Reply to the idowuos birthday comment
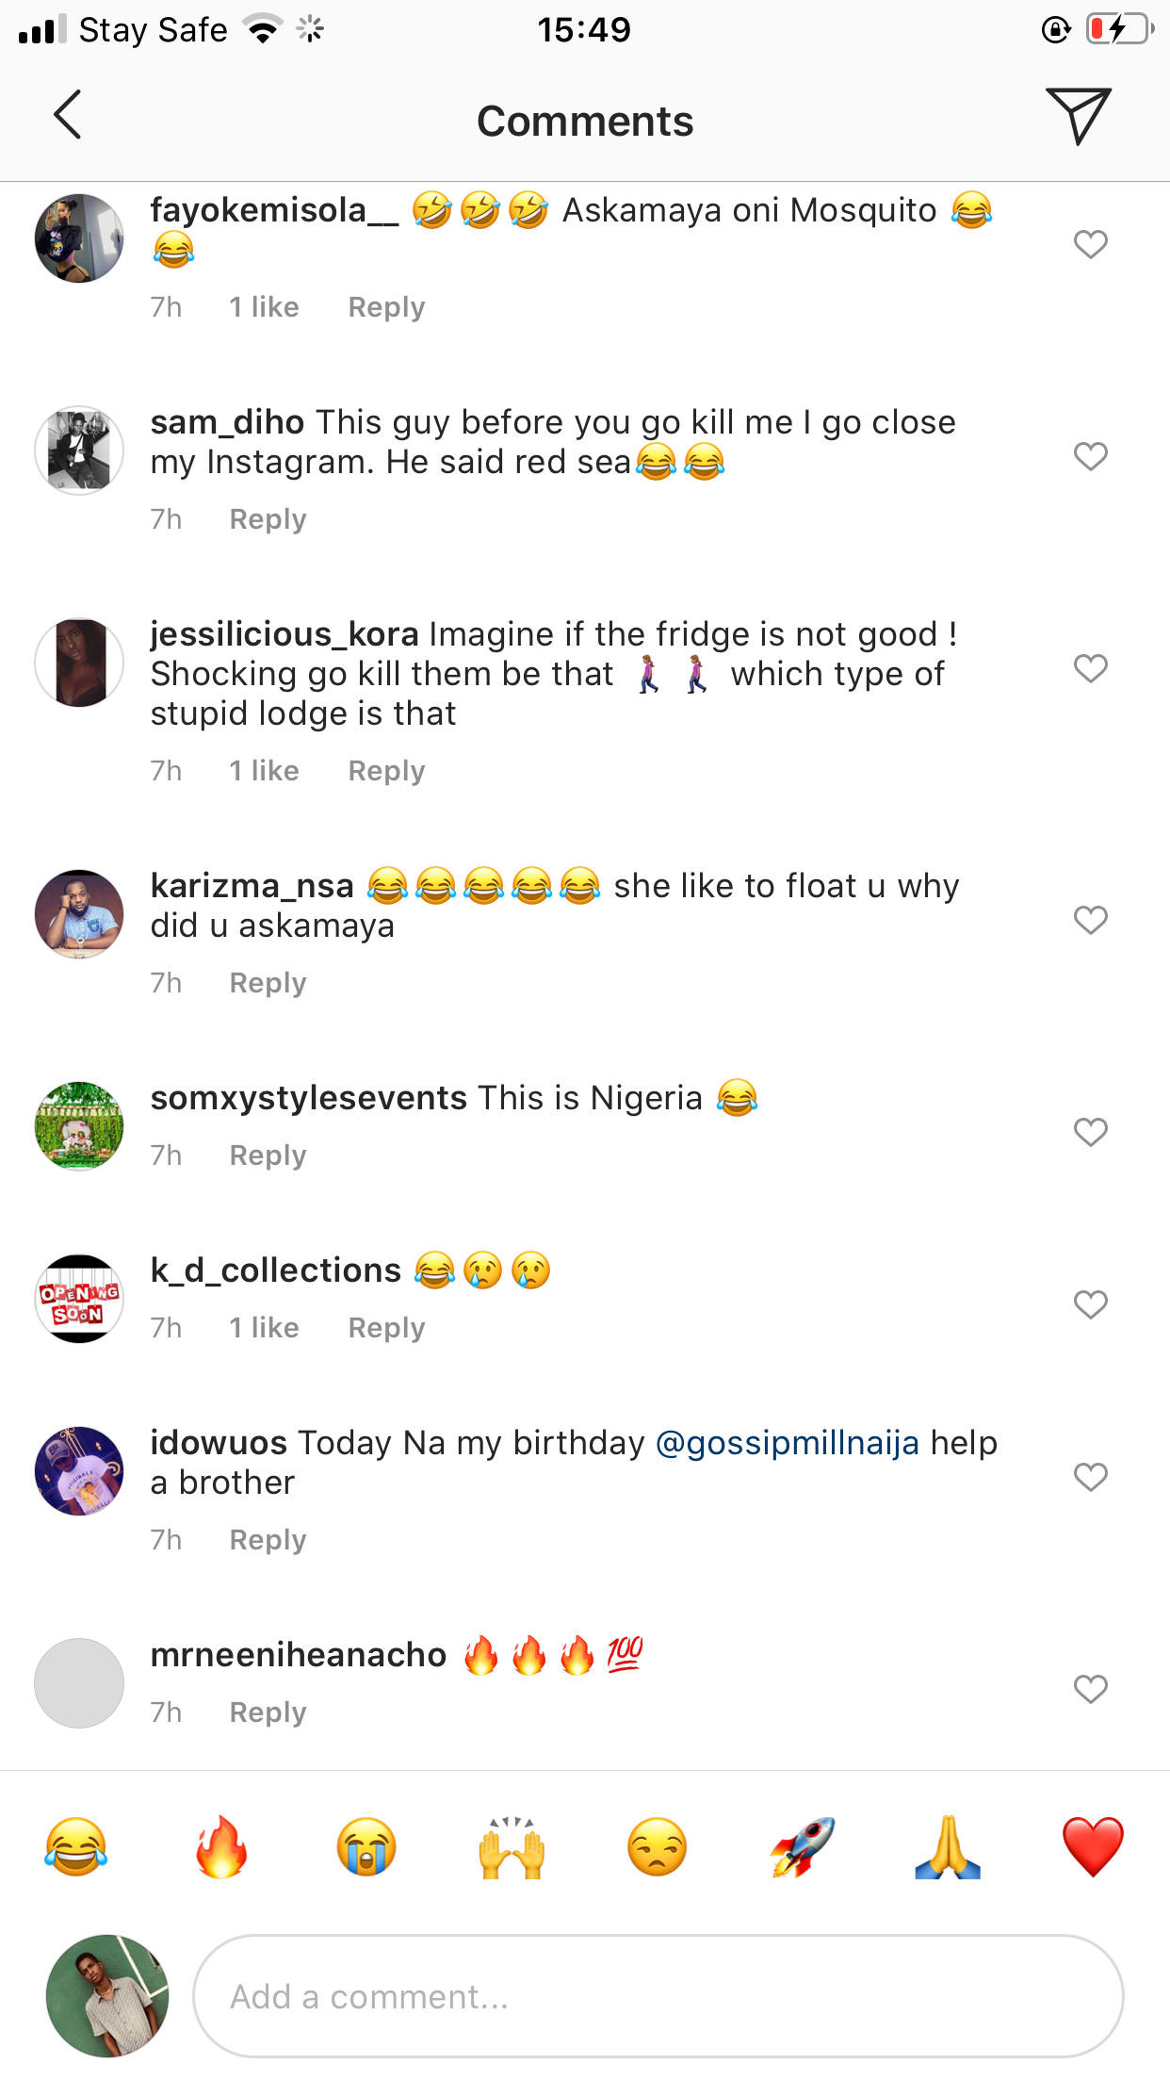Image resolution: width=1170 pixels, height=2081 pixels. [x=268, y=1540]
